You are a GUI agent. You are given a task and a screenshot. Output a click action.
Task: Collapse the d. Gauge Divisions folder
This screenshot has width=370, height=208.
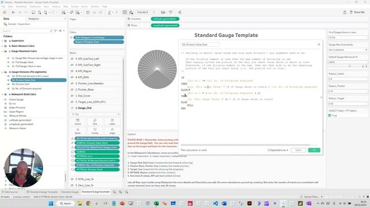[x=2, y=72]
